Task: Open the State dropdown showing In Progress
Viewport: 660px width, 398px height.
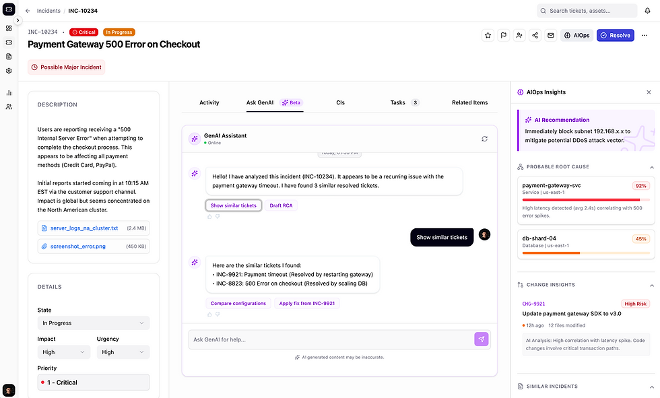Action: (x=94, y=323)
